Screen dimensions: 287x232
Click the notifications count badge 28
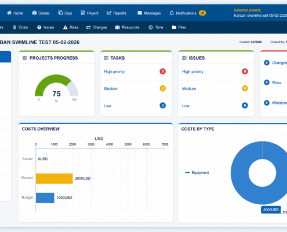tap(202, 13)
